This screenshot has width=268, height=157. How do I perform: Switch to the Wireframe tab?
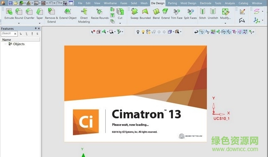coord(110,3)
